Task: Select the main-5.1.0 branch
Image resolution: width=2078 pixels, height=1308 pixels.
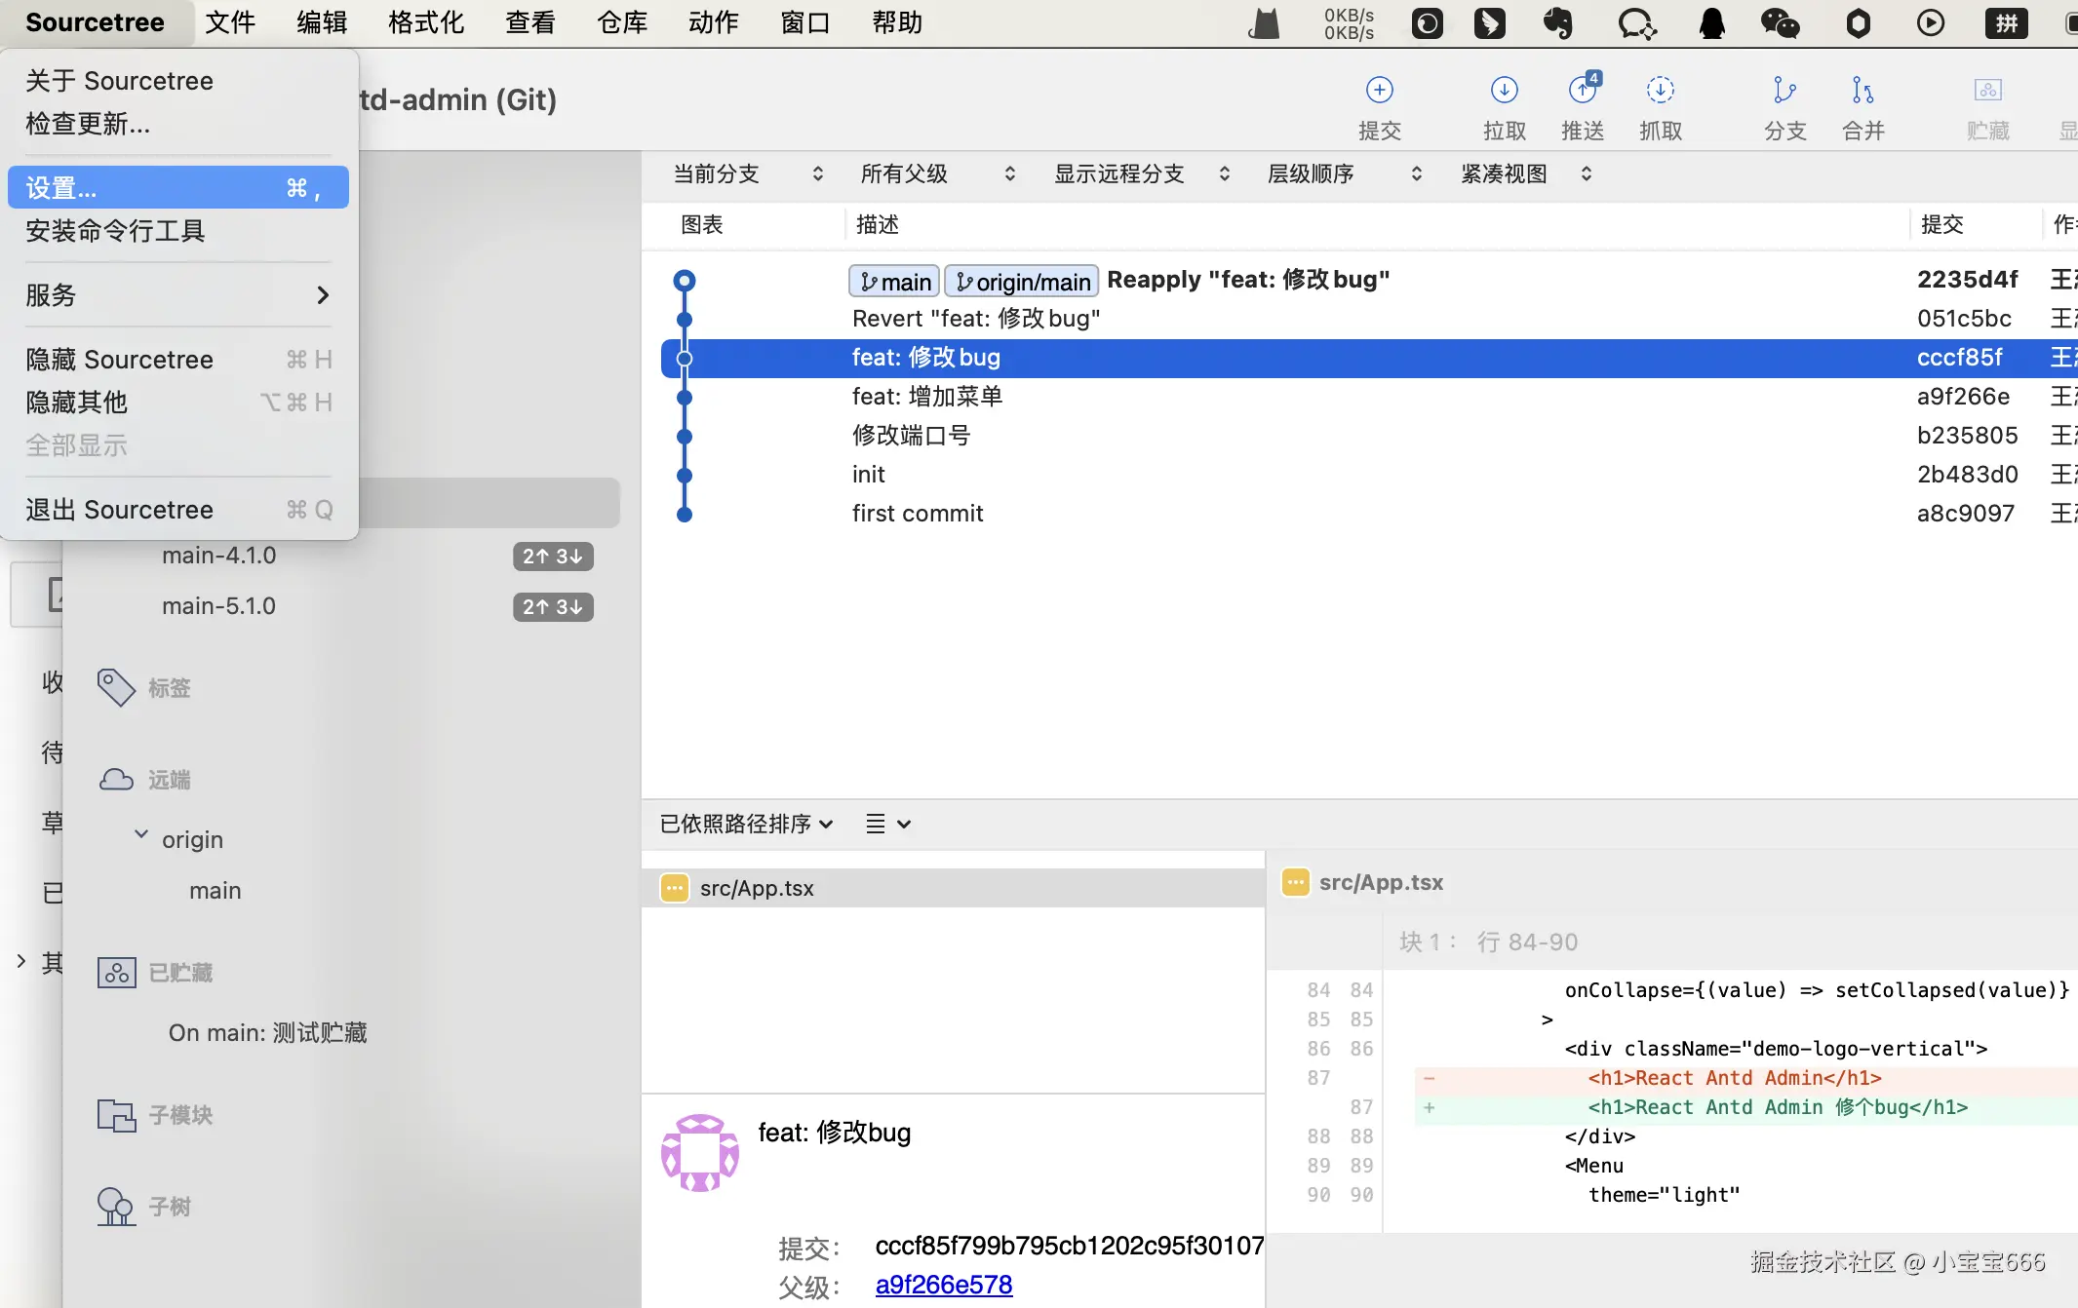Action: coord(218,606)
